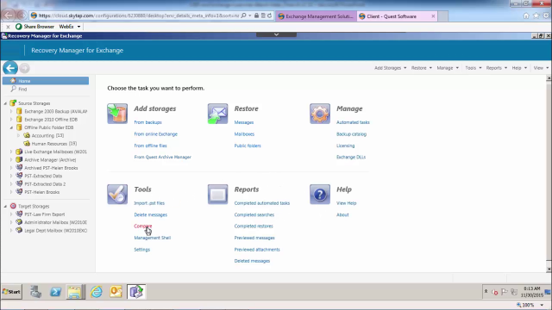Image resolution: width=552 pixels, height=310 pixels.
Task: Expand the Archive Manager node
Action: [11, 160]
